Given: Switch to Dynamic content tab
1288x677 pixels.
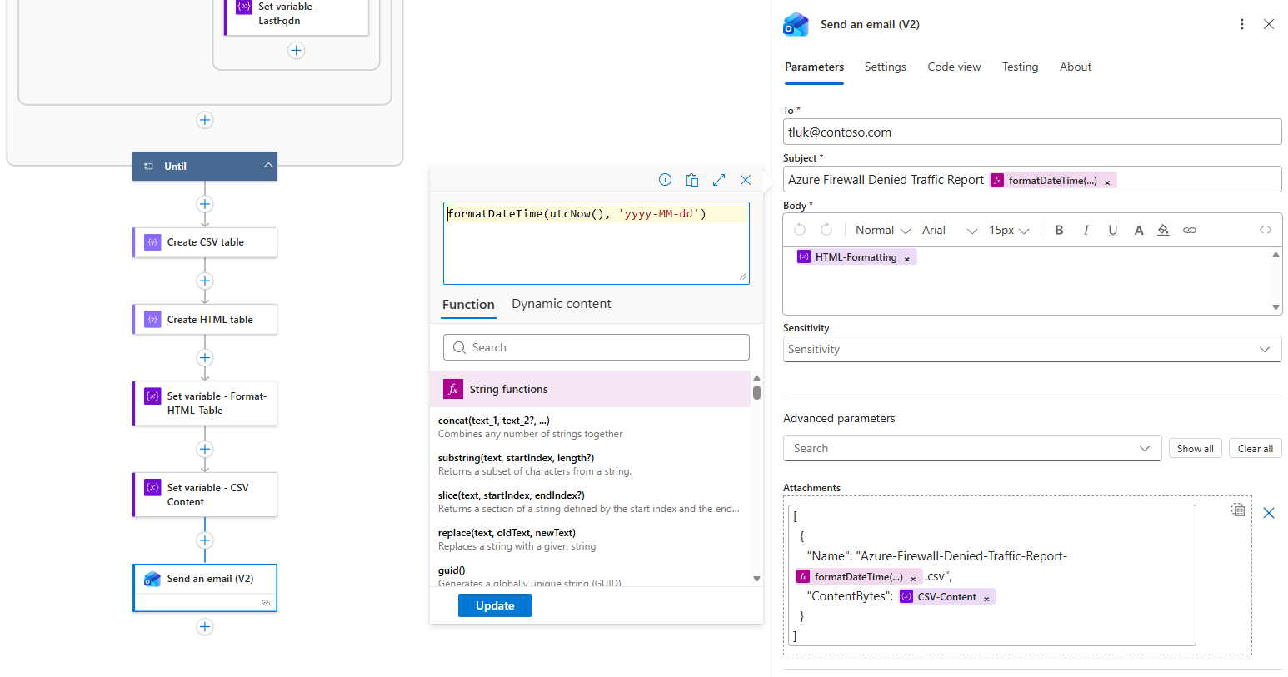Looking at the screenshot, I should [x=561, y=304].
